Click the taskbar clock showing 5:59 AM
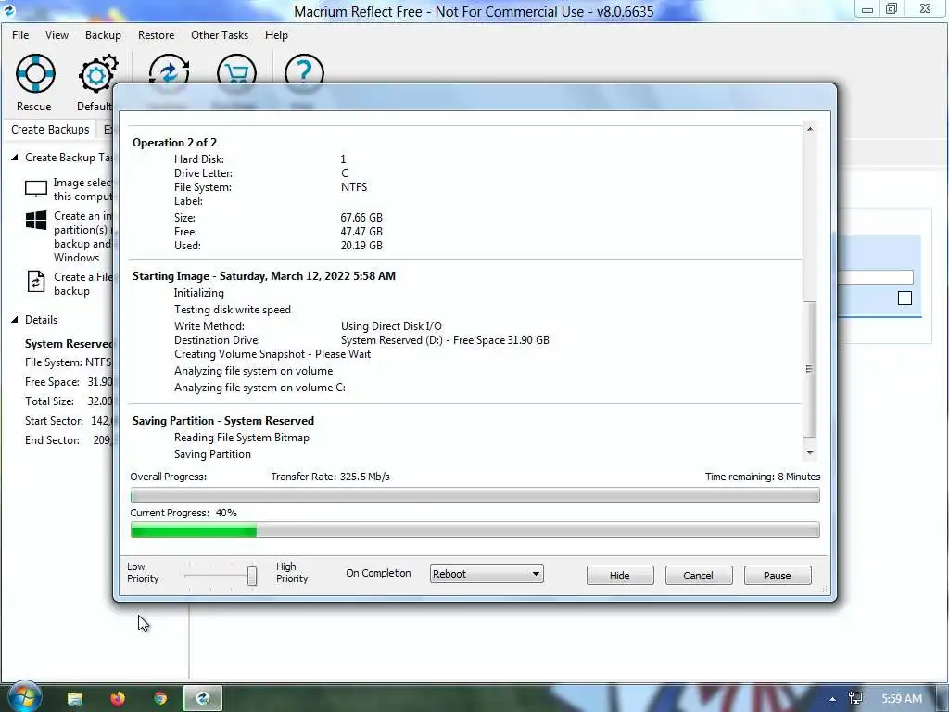The height and width of the screenshot is (712, 949). point(902,699)
